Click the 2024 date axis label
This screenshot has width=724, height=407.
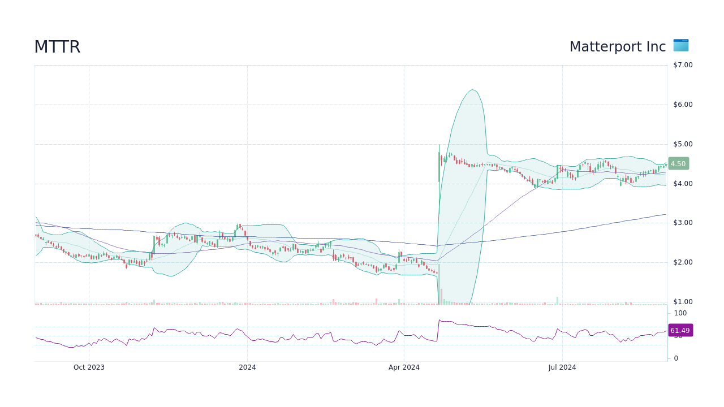(x=247, y=367)
